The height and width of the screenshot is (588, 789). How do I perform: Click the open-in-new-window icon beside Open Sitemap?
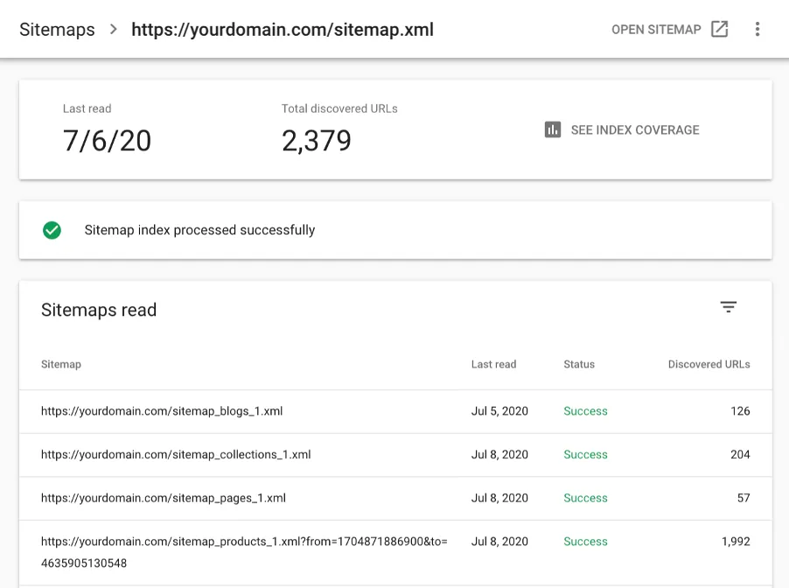(719, 30)
